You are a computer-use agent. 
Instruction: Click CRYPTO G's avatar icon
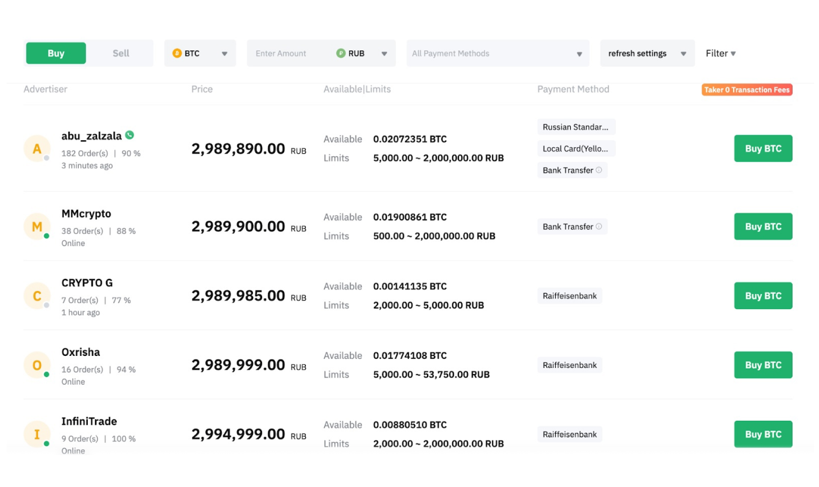tap(37, 296)
